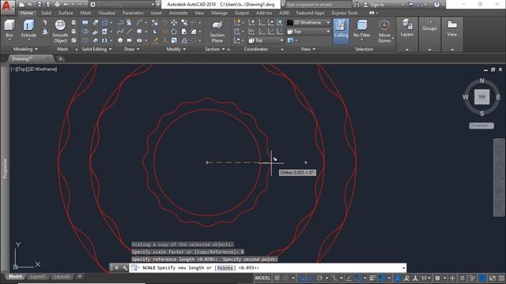Click the Save icon in Quick Access toolbar

click(x=40, y=5)
